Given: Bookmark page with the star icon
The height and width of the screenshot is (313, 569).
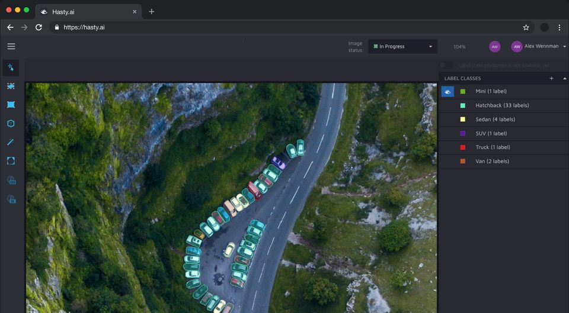Looking at the screenshot, I should point(526,27).
